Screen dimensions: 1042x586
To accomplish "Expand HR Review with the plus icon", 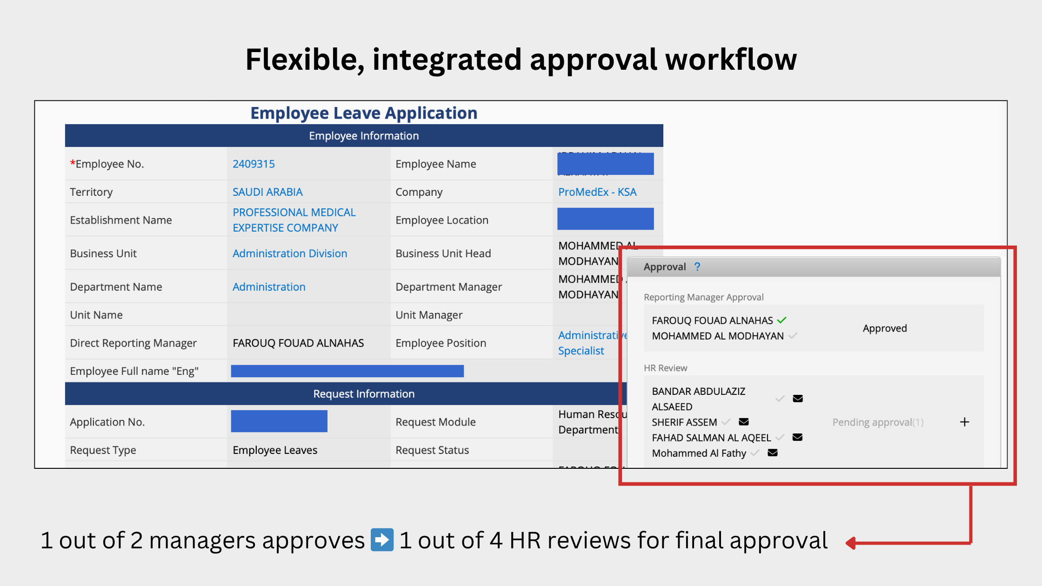I will click(964, 422).
